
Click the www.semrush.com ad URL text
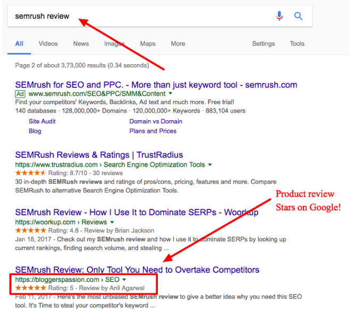[x=97, y=93]
